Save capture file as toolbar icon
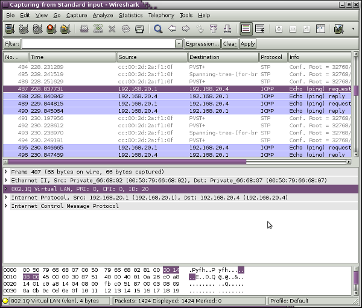 [98, 29]
